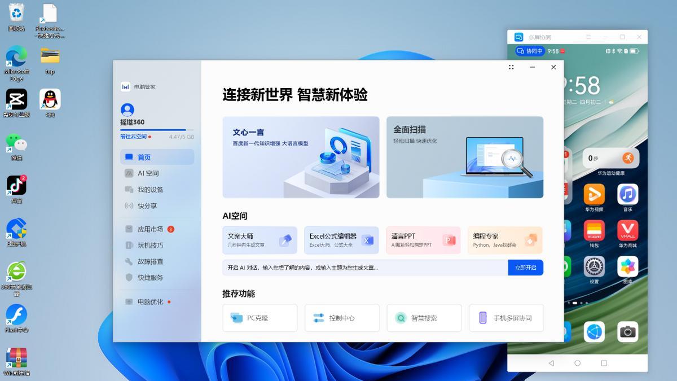The width and height of the screenshot is (677, 381).
Task: Click the 前往云空间 link
Action: [133, 137]
